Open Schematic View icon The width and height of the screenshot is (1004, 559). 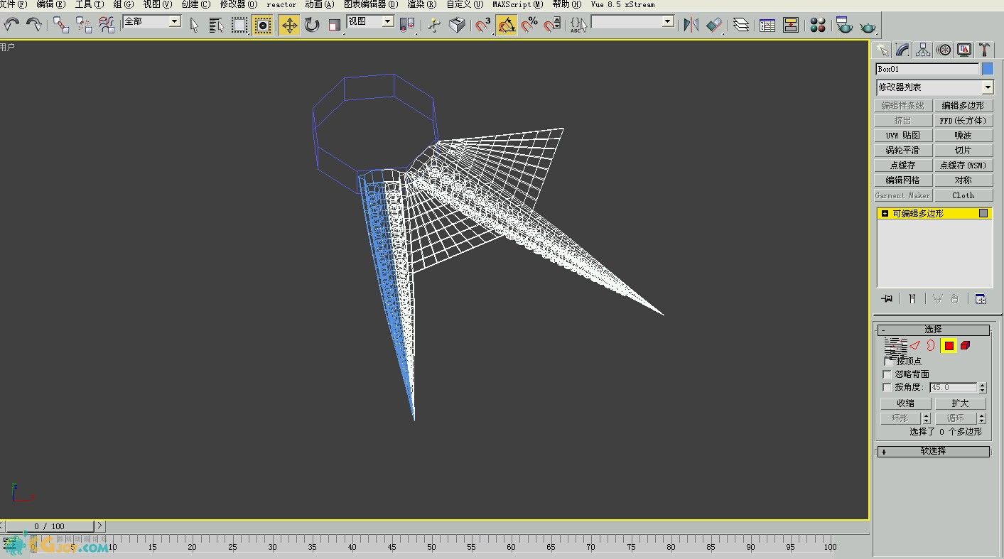[790, 25]
